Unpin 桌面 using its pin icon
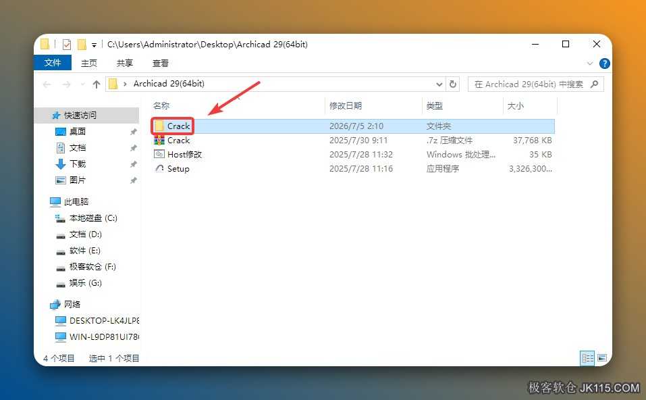 (x=133, y=132)
